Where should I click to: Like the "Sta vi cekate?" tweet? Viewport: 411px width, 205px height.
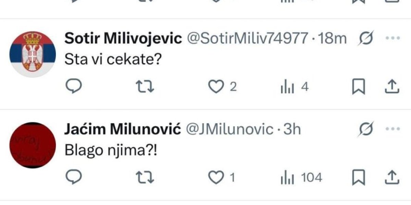(x=216, y=87)
